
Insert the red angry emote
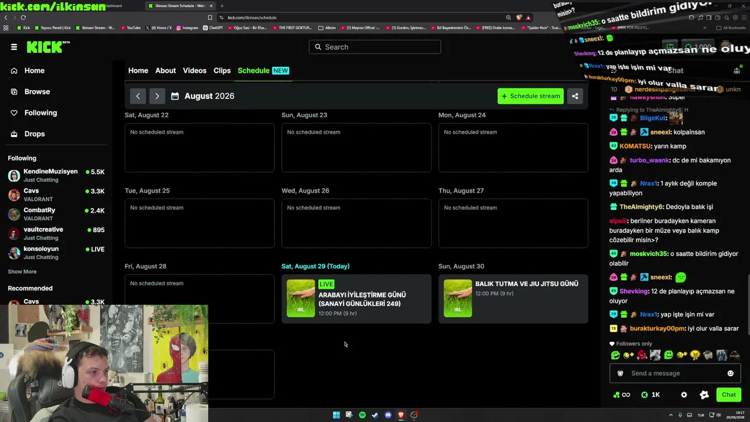(642, 355)
